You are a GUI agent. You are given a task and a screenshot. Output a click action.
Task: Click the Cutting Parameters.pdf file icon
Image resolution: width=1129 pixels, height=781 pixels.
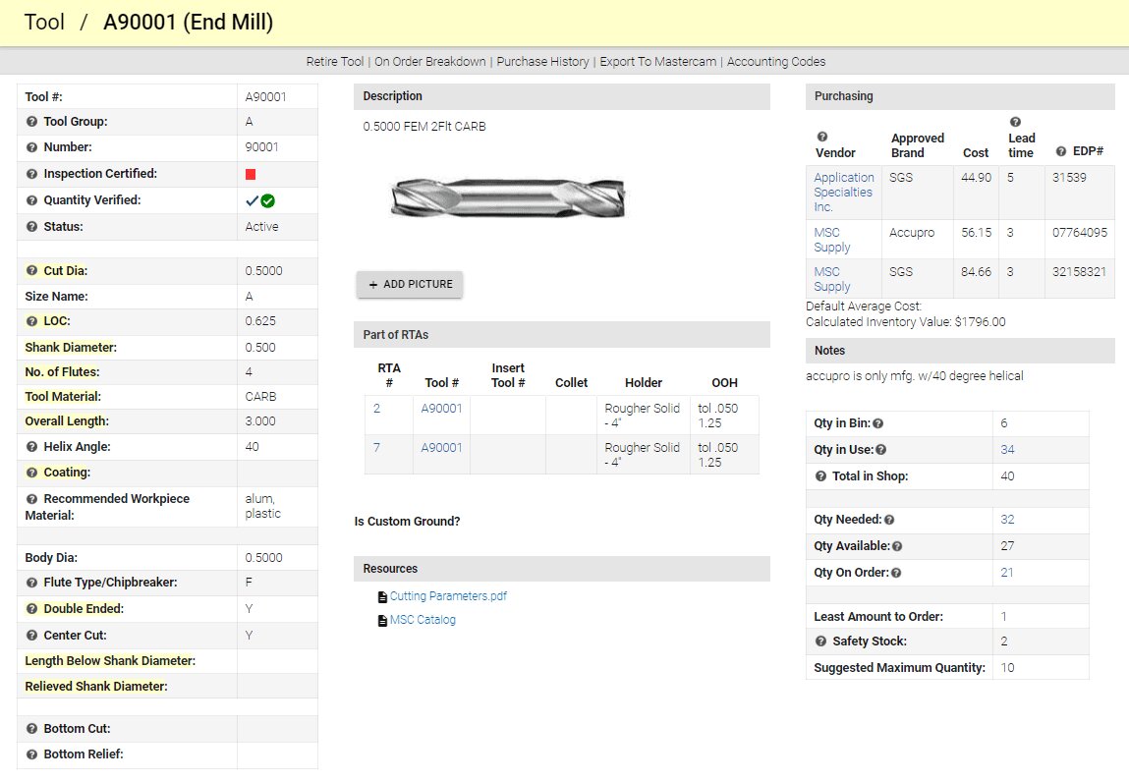tap(382, 596)
